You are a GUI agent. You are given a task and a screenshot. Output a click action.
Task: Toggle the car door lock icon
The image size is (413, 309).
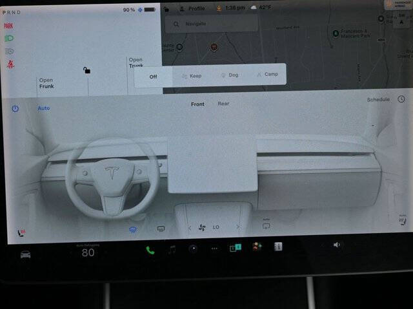click(x=86, y=70)
